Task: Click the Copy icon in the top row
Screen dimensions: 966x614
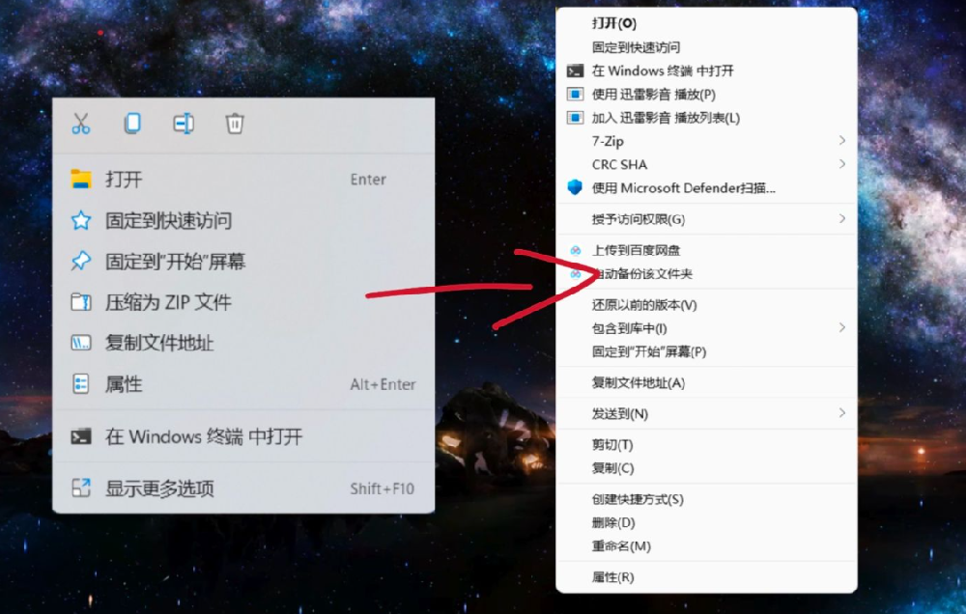Action: pos(132,124)
